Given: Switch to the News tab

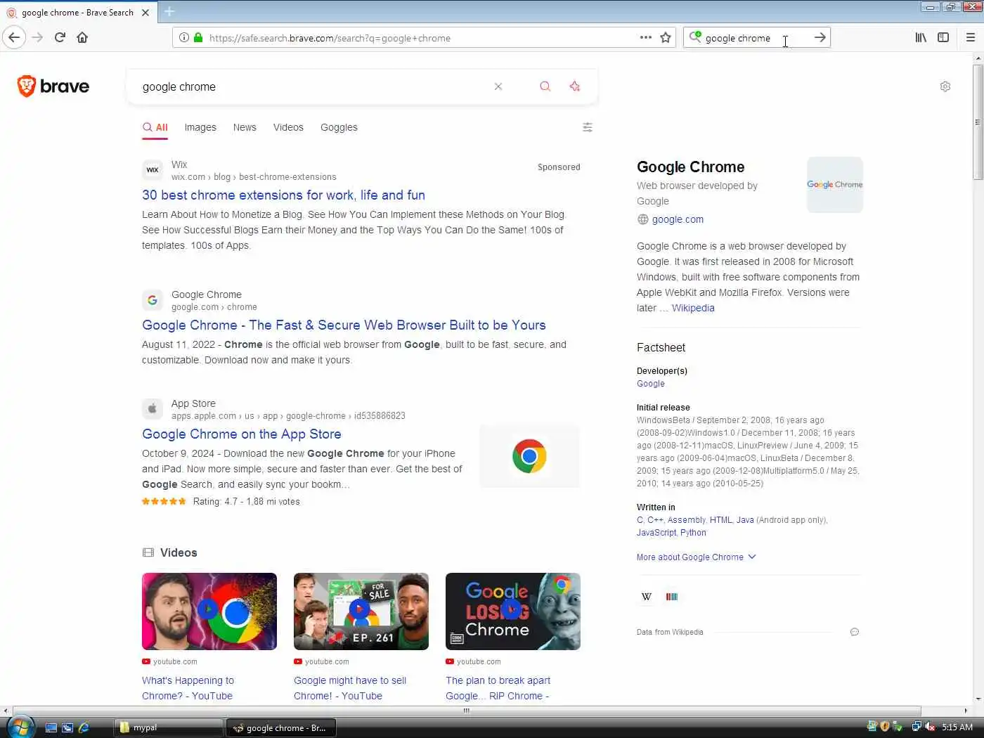Looking at the screenshot, I should 245,127.
